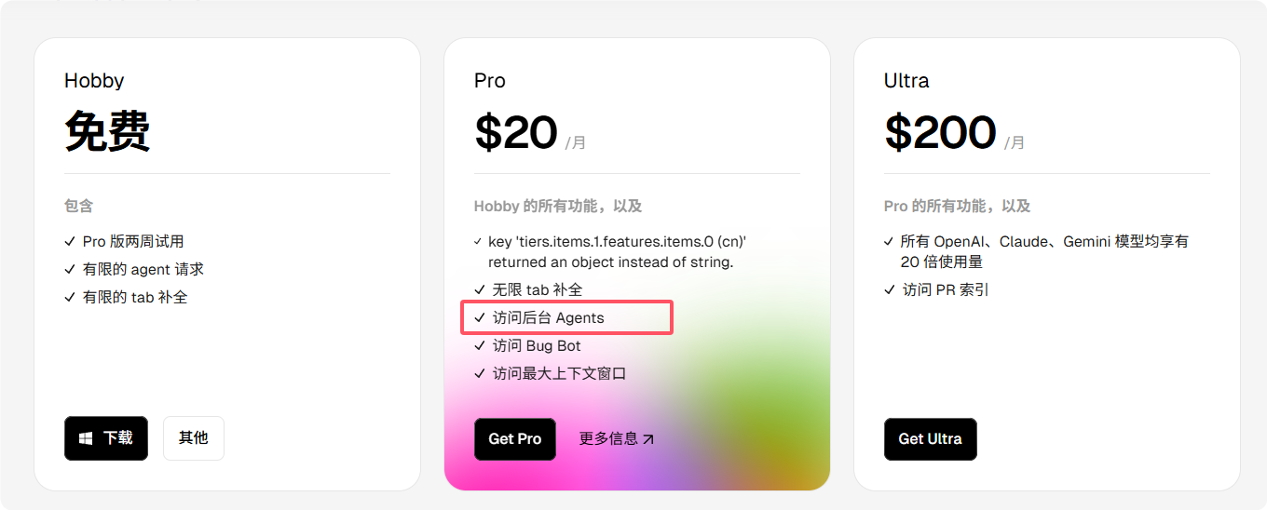
Task: Subscribe via the Get Pro button
Action: [515, 439]
